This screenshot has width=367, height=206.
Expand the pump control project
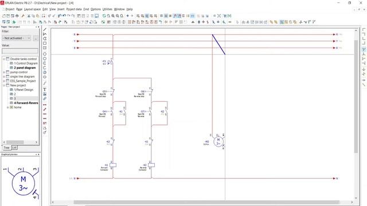4,72
